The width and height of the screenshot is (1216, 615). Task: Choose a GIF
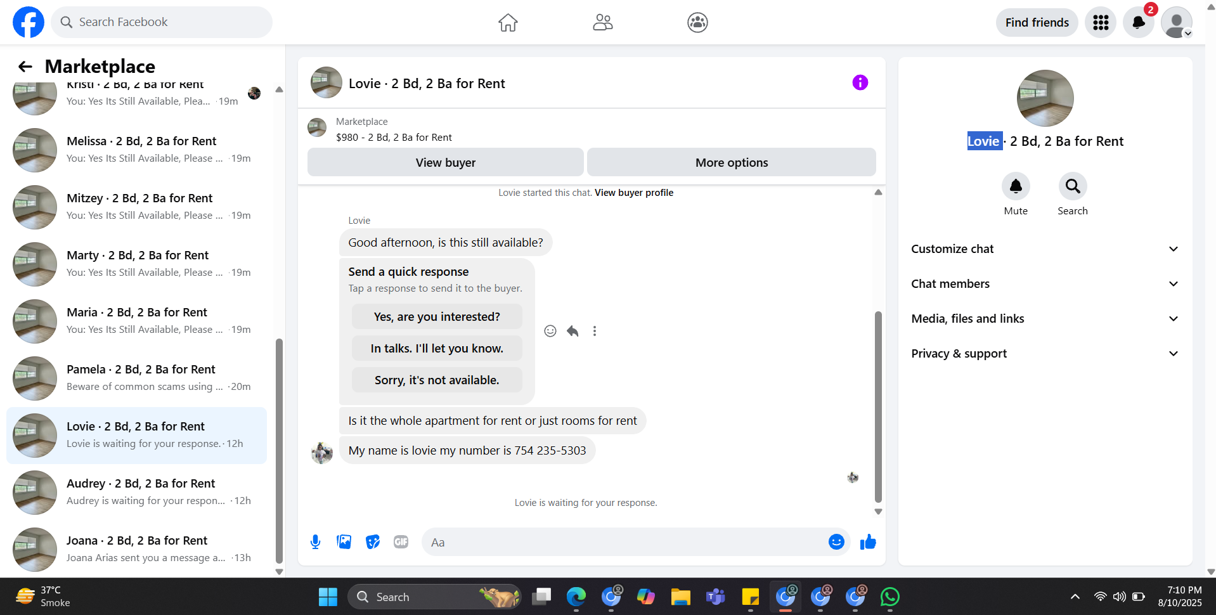[401, 542]
